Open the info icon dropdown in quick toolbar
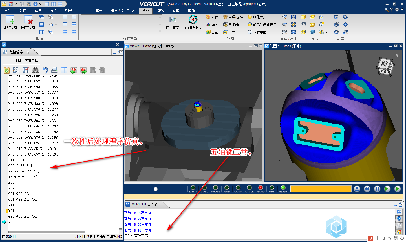406x242 pixels. point(41,4)
